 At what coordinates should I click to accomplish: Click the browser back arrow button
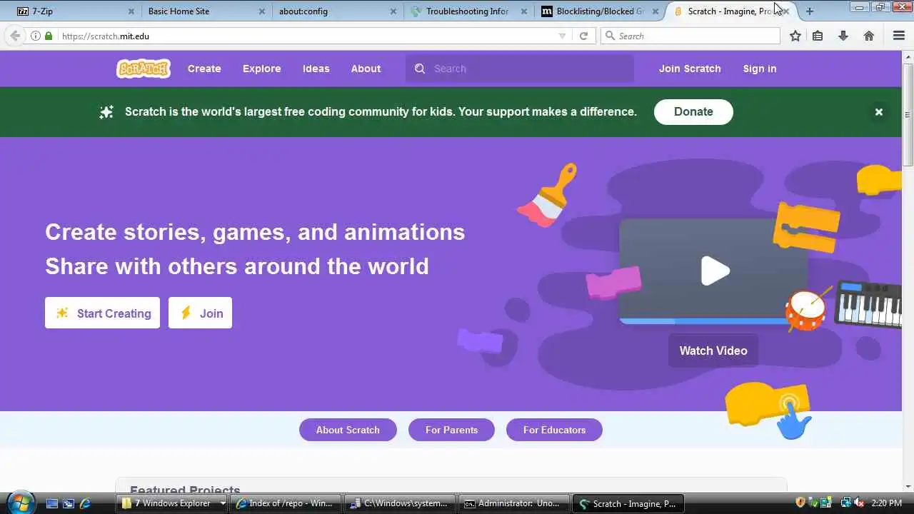(x=15, y=36)
